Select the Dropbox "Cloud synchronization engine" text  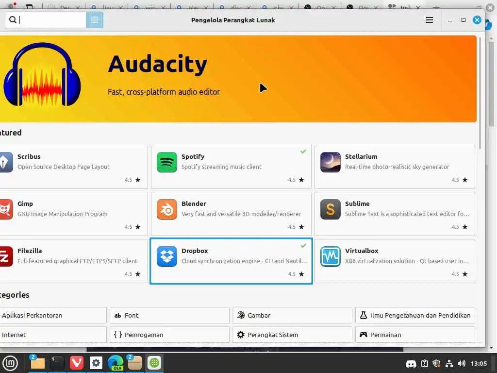(x=244, y=261)
